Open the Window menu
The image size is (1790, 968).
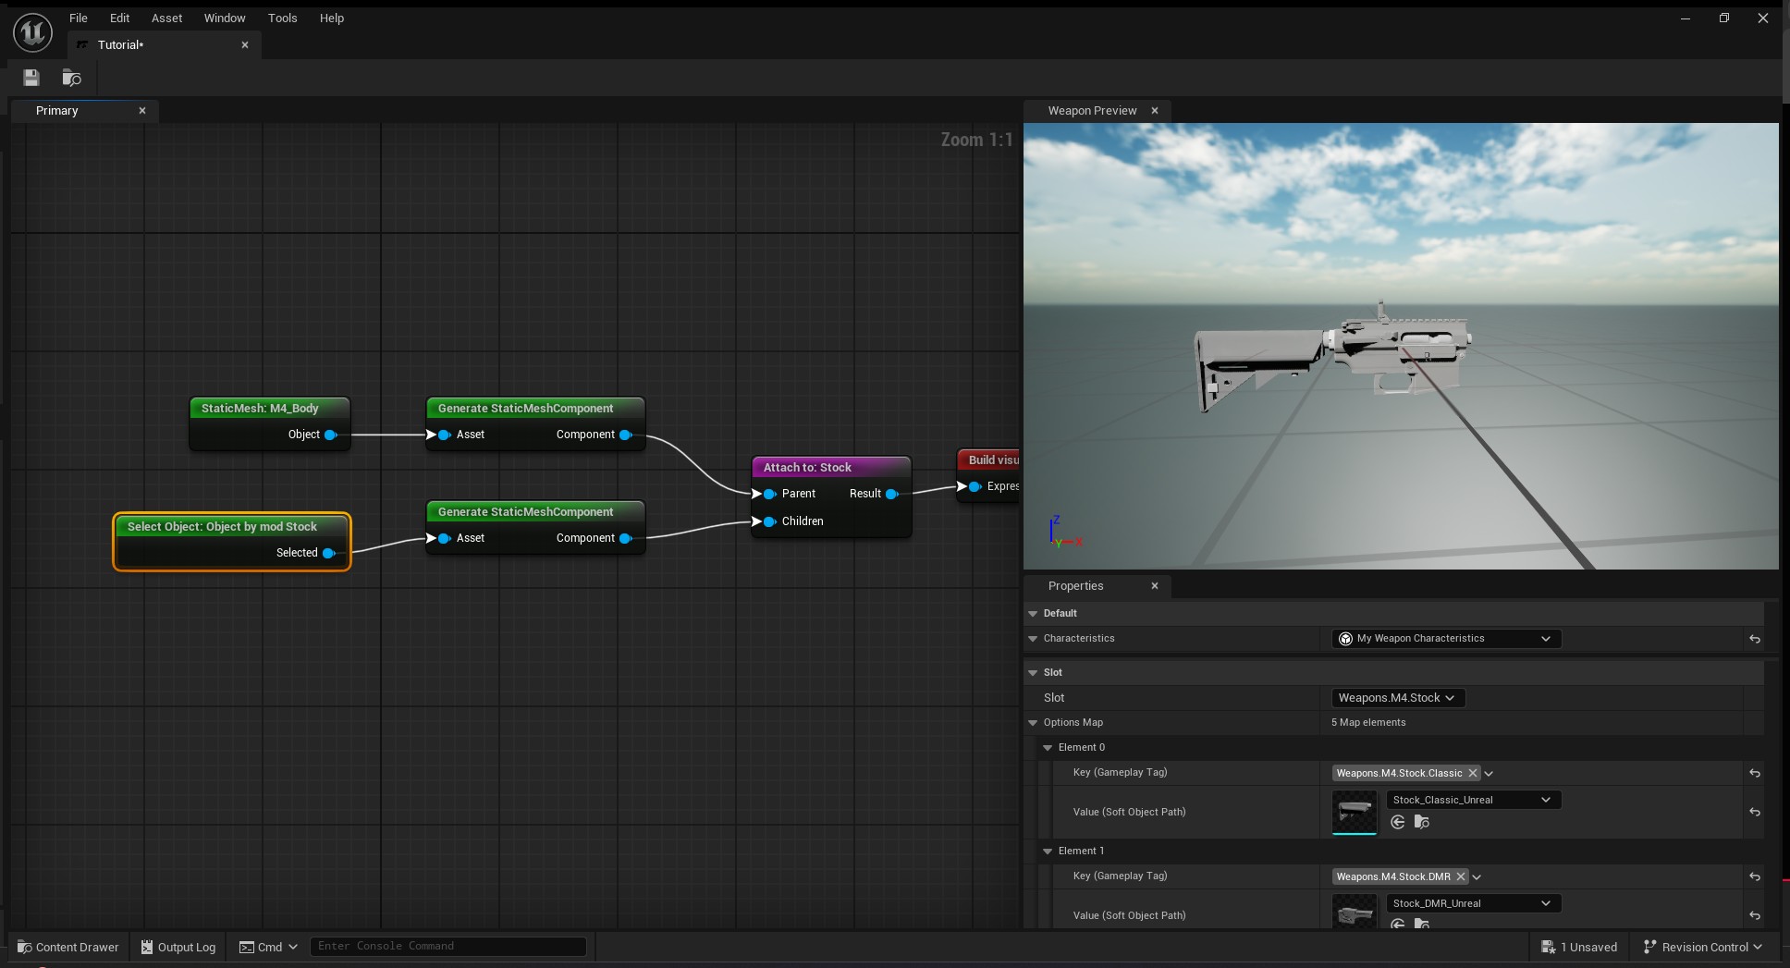225,18
